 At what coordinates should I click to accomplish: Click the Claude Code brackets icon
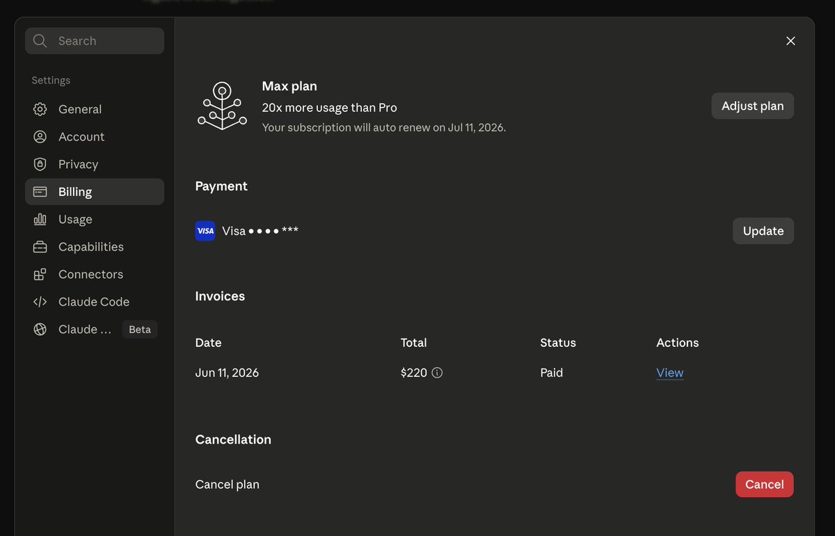pos(40,302)
